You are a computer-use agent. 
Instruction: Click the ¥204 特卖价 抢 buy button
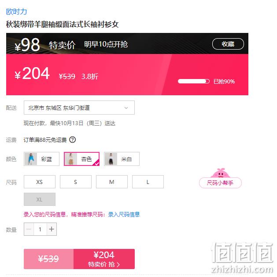point(104,259)
